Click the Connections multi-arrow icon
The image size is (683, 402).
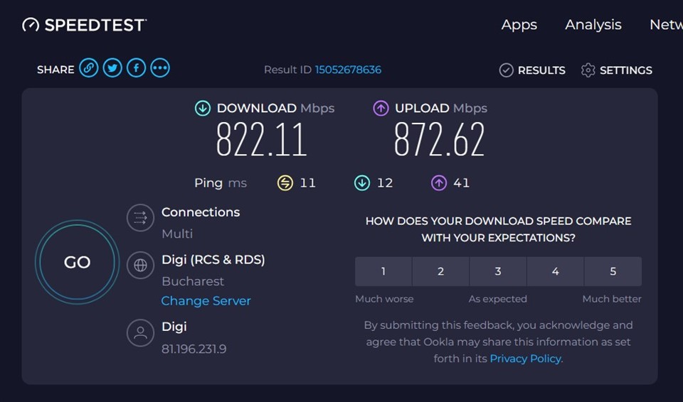tap(140, 218)
